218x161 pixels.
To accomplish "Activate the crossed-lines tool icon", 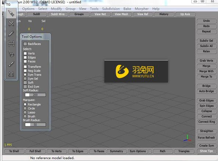I will [x=11, y=24].
